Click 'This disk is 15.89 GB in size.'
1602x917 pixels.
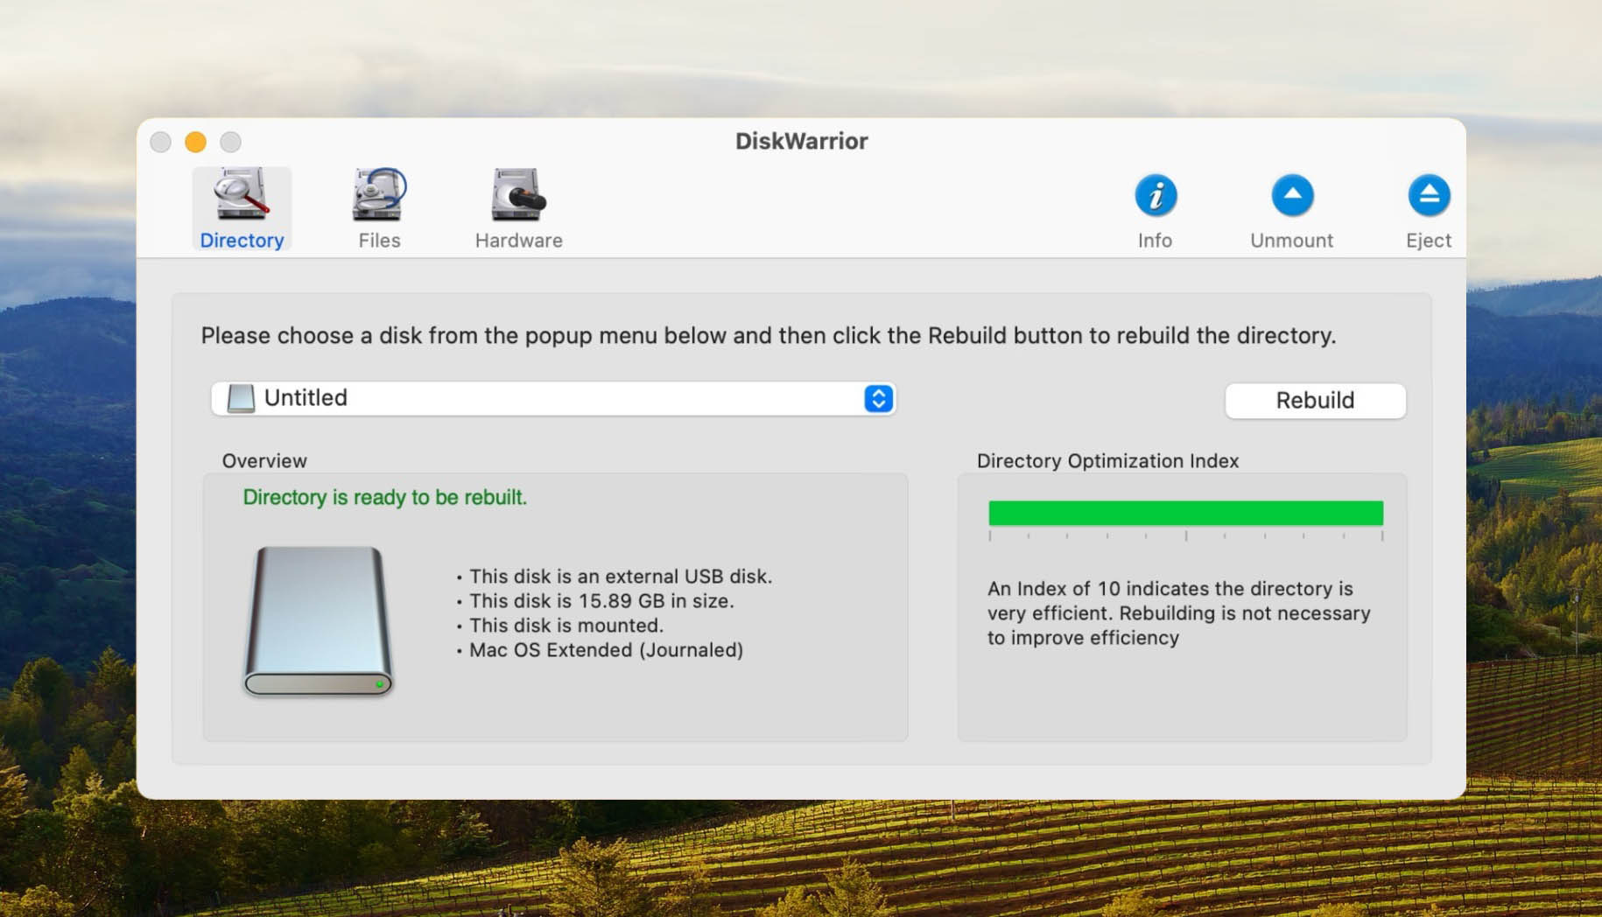point(601,600)
